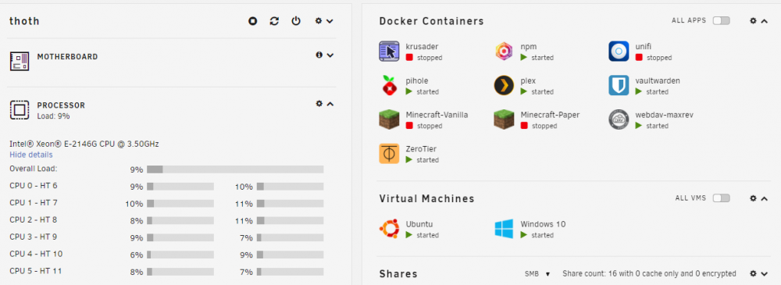781x285 pixels.
Task: Click the processor chip icon
Action: 20,109
